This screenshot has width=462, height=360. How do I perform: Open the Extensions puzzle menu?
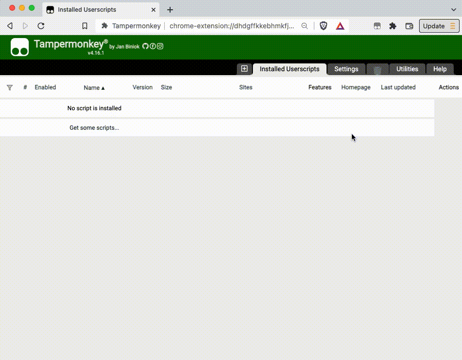[x=393, y=26]
